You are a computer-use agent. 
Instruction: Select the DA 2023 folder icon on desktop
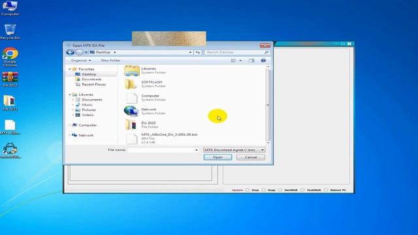pos(10,103)
